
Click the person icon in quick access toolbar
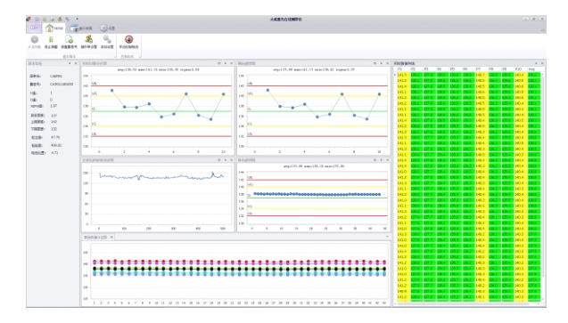(60, 20)
